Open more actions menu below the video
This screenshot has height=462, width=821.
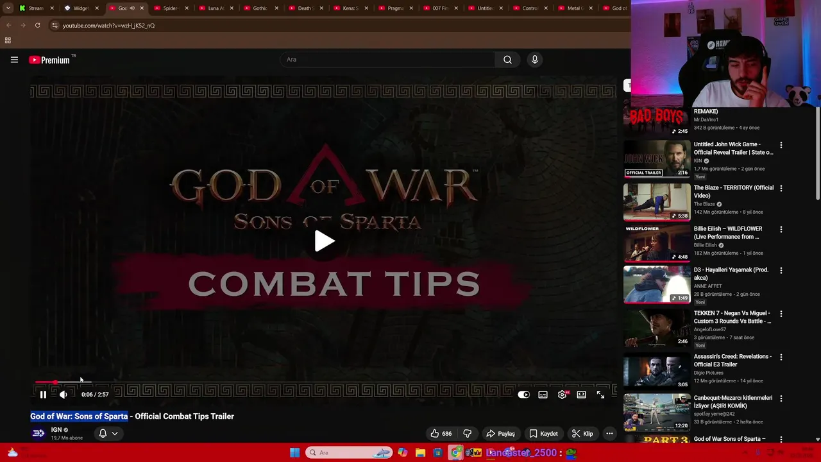click(609, 434)
